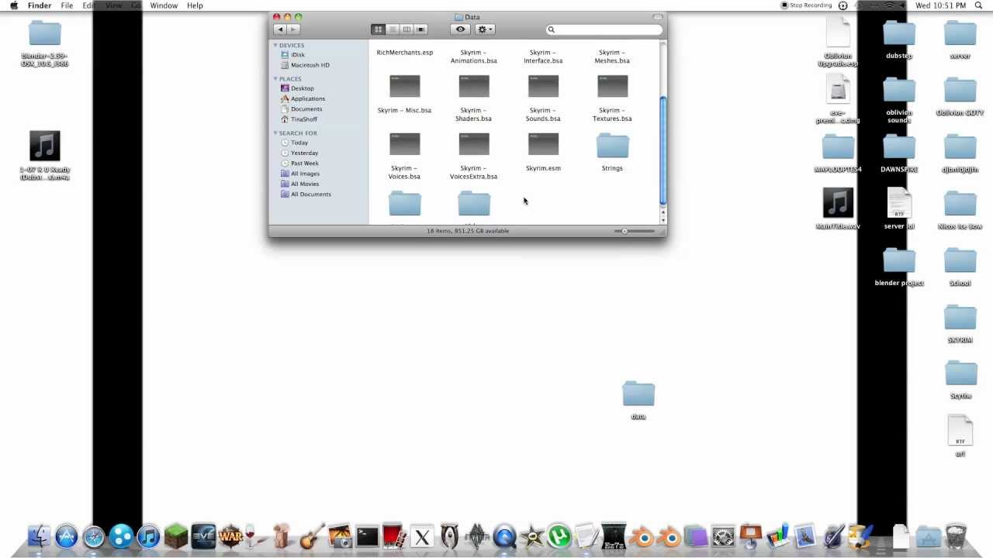Open the Window menu
Image resolution: width=993 pixels, height=558 pixels.
(164, 5)
